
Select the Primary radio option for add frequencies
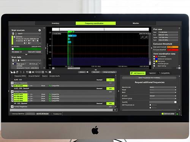coord(150,105)
